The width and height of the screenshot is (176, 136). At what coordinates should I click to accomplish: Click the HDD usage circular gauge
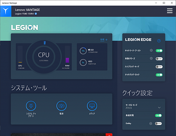coord(83,63)
